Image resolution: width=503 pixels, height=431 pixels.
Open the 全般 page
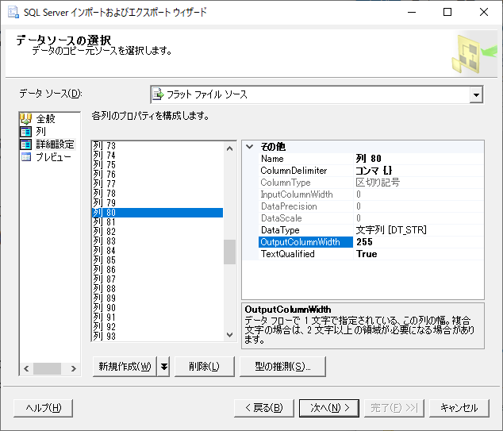point(45,119)
